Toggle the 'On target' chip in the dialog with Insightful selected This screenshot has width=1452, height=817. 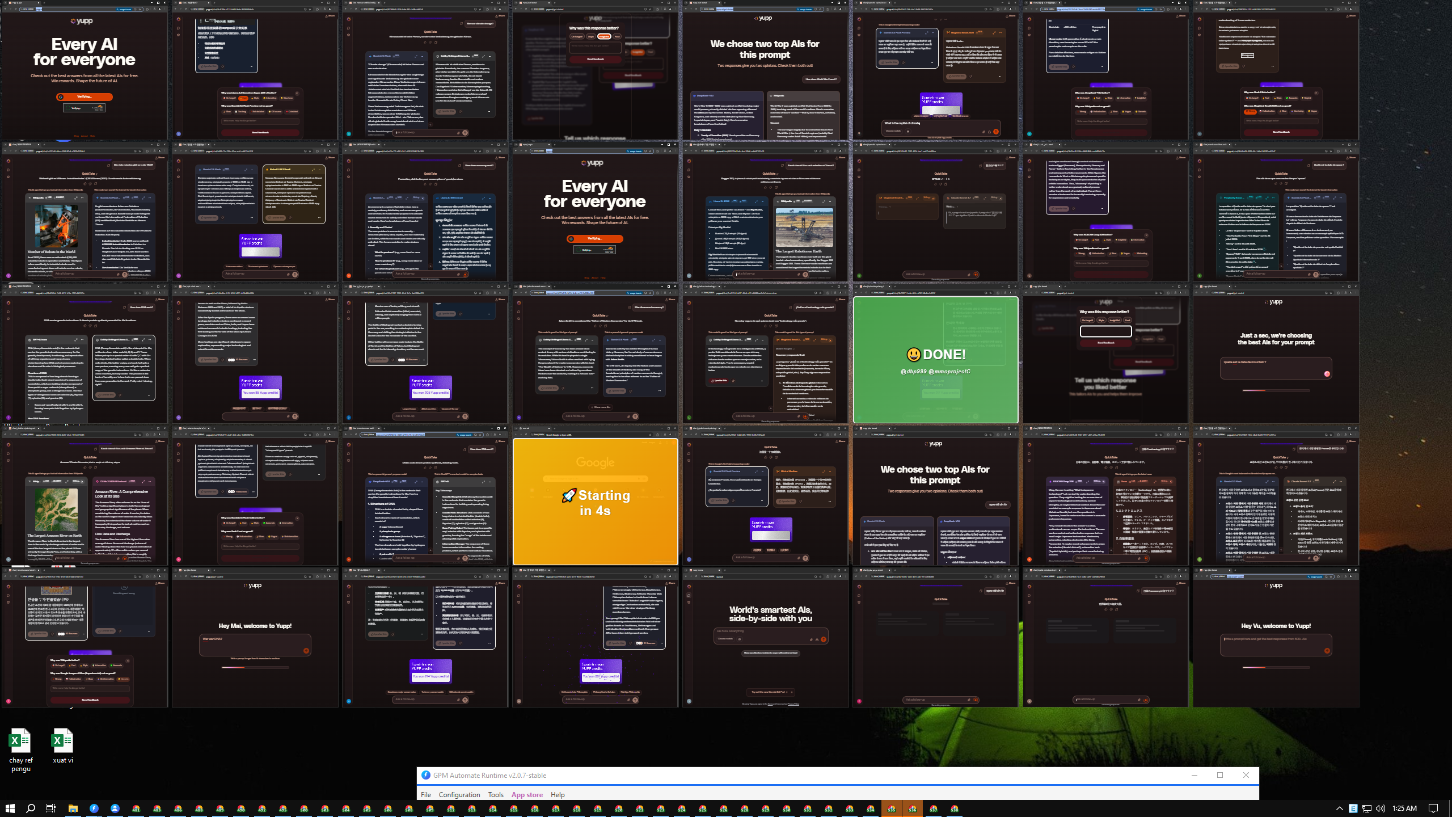tap(576, 36)
